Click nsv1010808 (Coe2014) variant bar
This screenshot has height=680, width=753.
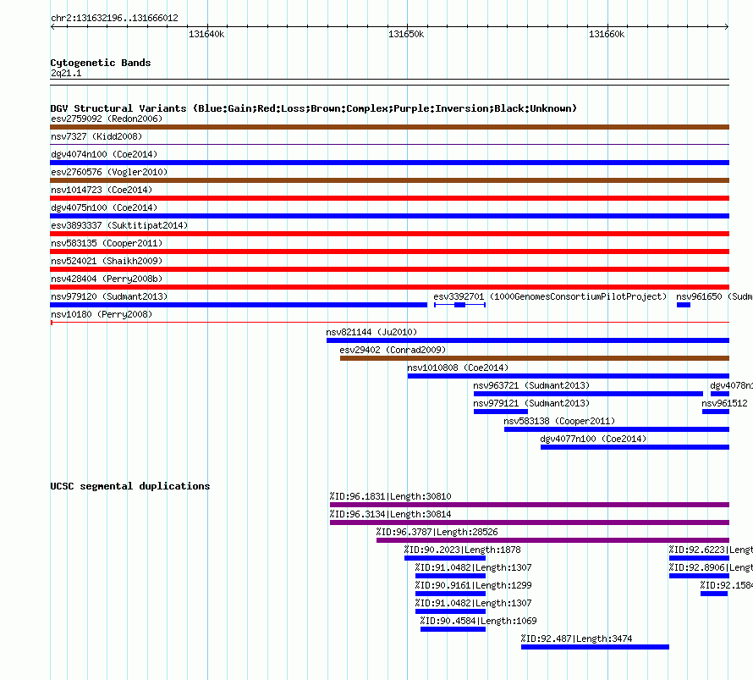(x=568, y=376)
